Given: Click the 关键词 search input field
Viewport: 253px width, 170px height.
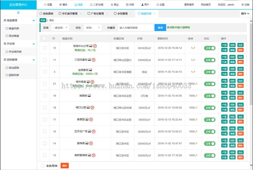Looking at the screenshot, I should pyautogui.click(x=135, y=28).
